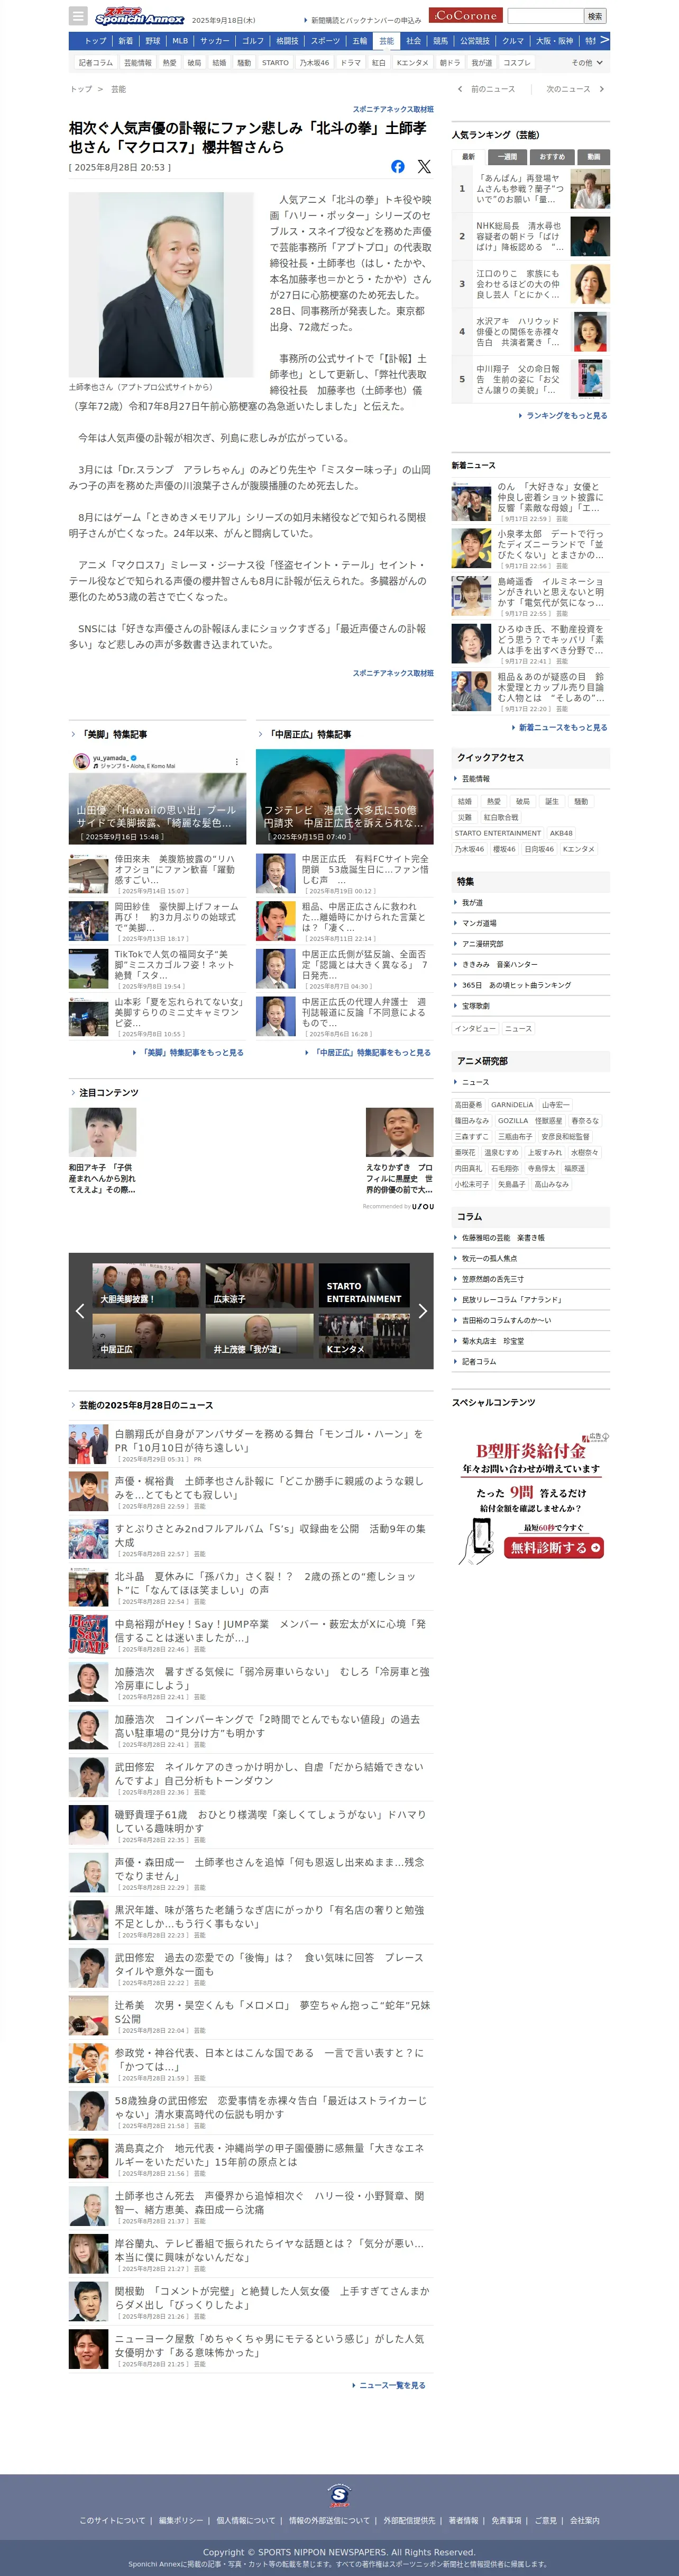The image size is (679, 2576).
Task: Open 井上茂徳「我が道」 carousel tile
Action: (259, 1335)
